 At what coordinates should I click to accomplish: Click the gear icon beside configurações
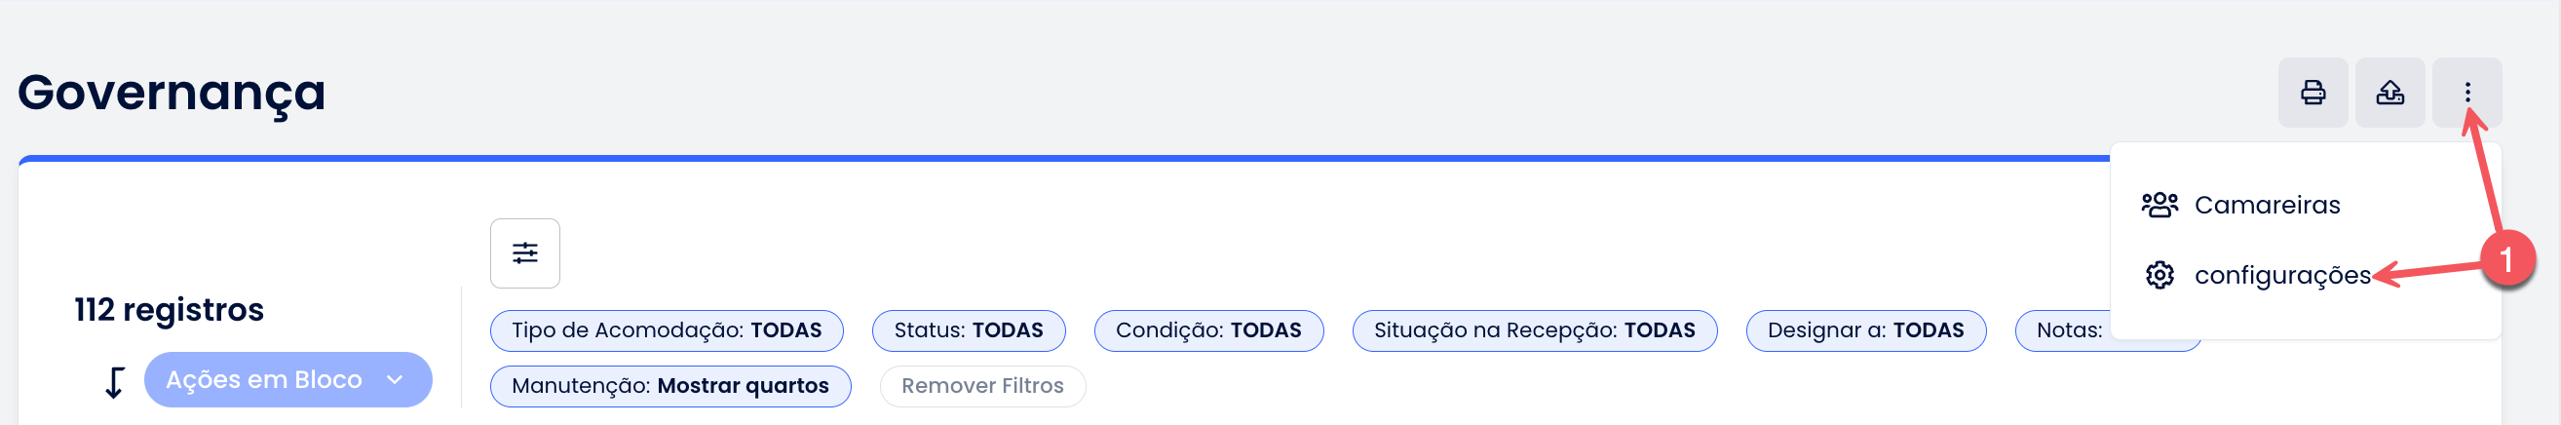pos(2159,275)
